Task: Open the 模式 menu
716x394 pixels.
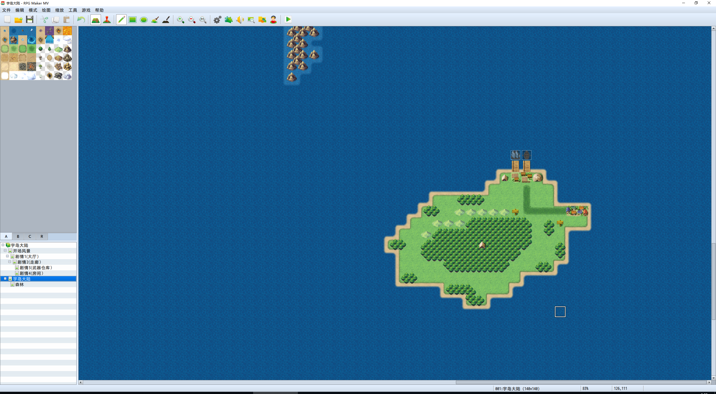Action: 33,10
